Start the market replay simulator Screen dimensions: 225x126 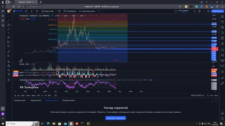pyautogui.click(x=87, y=11)
